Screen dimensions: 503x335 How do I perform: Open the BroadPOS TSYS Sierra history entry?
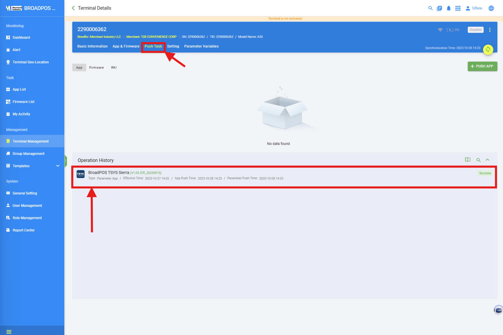284,177
